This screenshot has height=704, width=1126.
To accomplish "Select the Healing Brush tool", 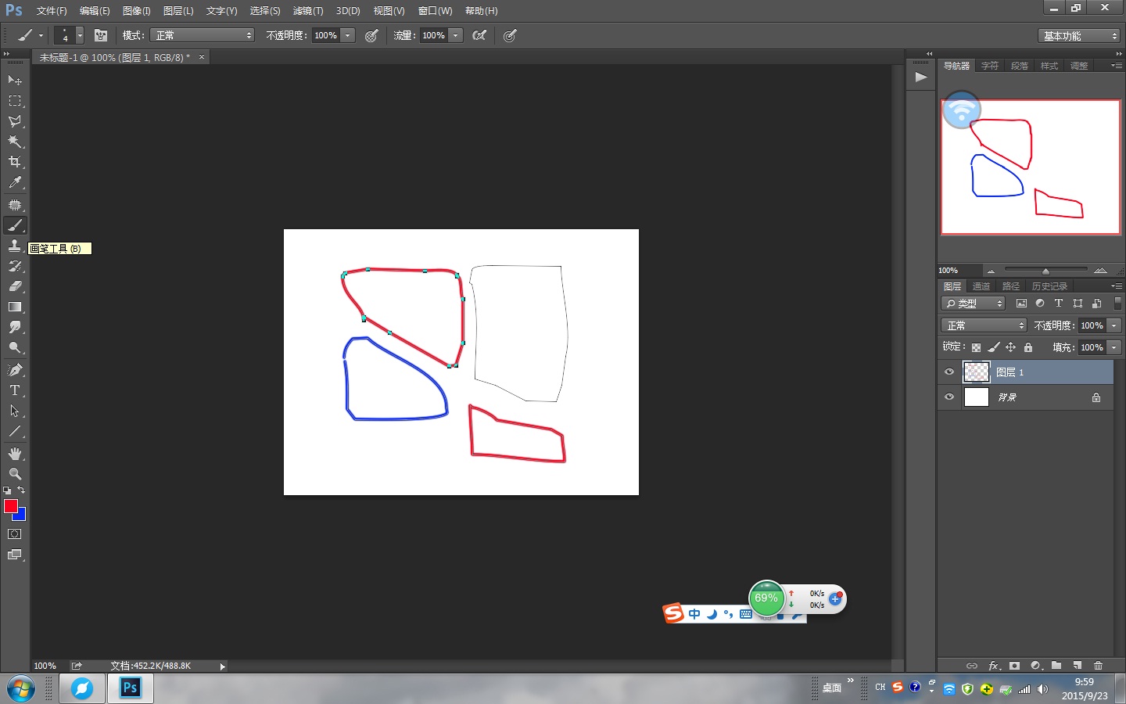I will point(15,205).
